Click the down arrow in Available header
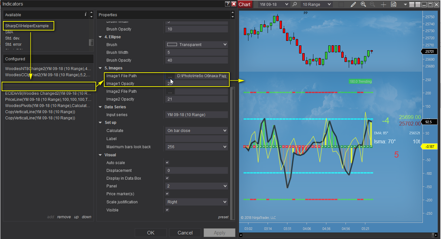Viewport: 441px width, 239px height. point(91,17)
